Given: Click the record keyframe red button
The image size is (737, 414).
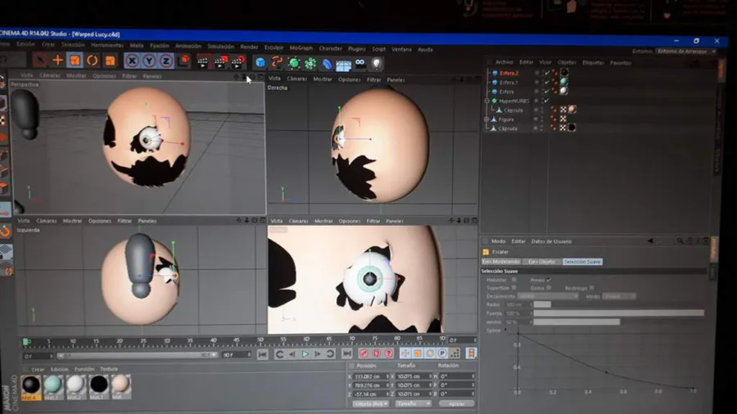Looking at the screenshot, I should pos(363,353).
